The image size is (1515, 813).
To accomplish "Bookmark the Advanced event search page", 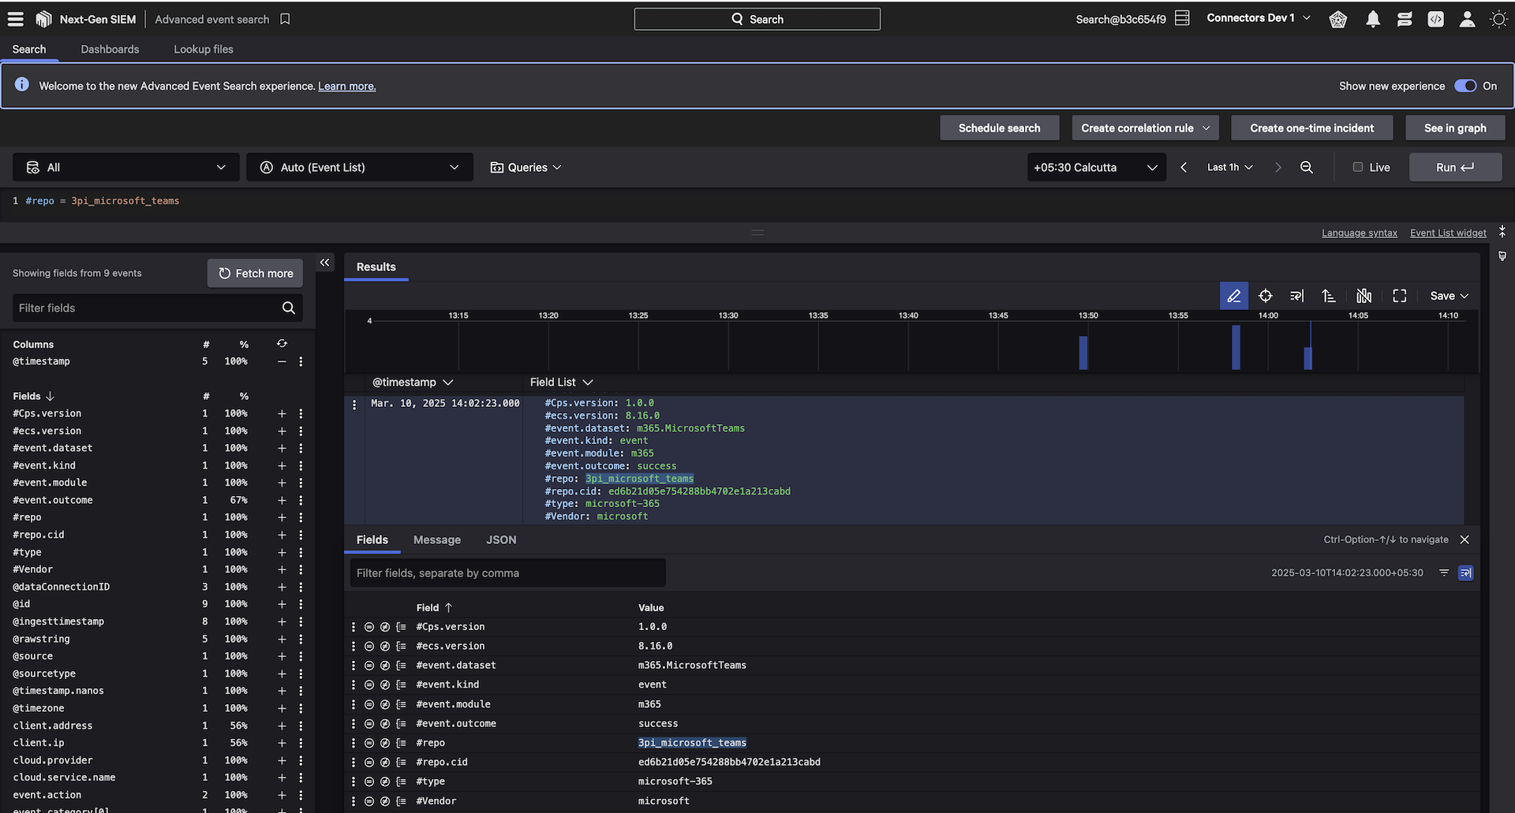I will (x=286, y=19).
